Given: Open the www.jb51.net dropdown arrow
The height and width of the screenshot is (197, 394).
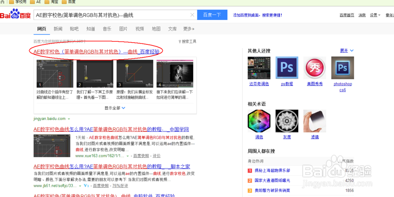Looking at the screenshot, I should (x=80, y=186).
